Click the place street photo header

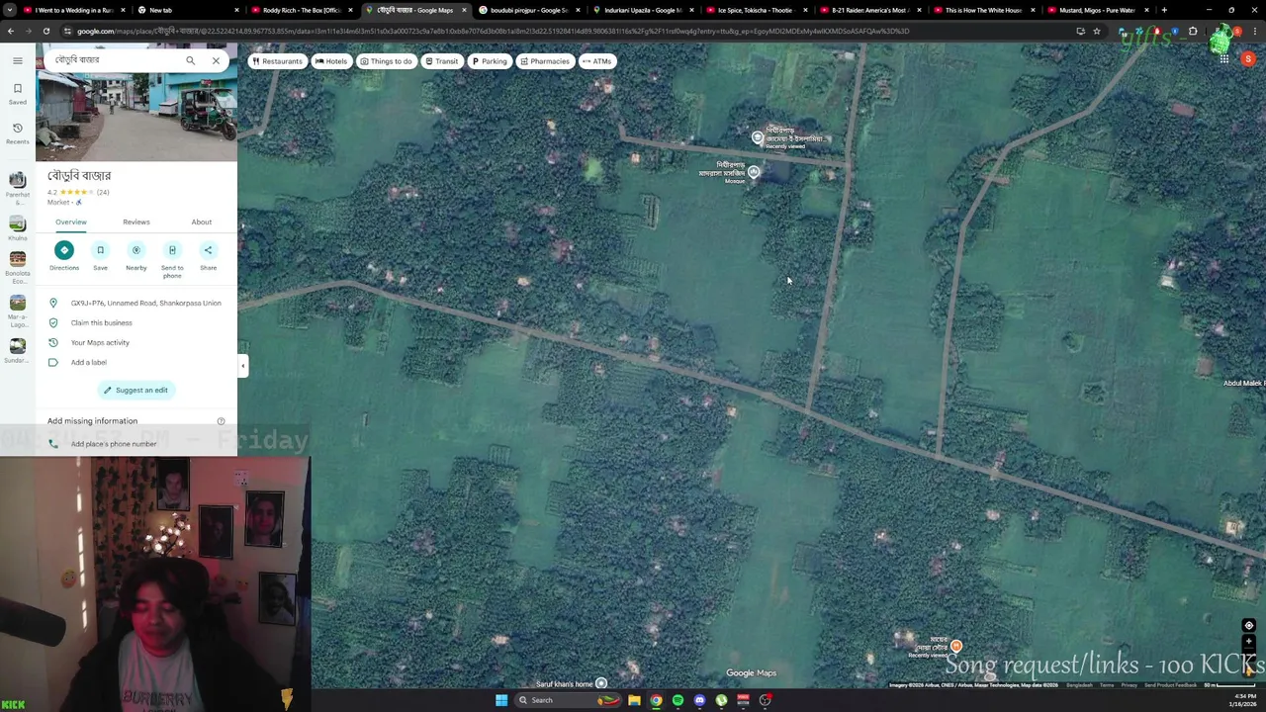pyautogui.click(x=136, y=117)
